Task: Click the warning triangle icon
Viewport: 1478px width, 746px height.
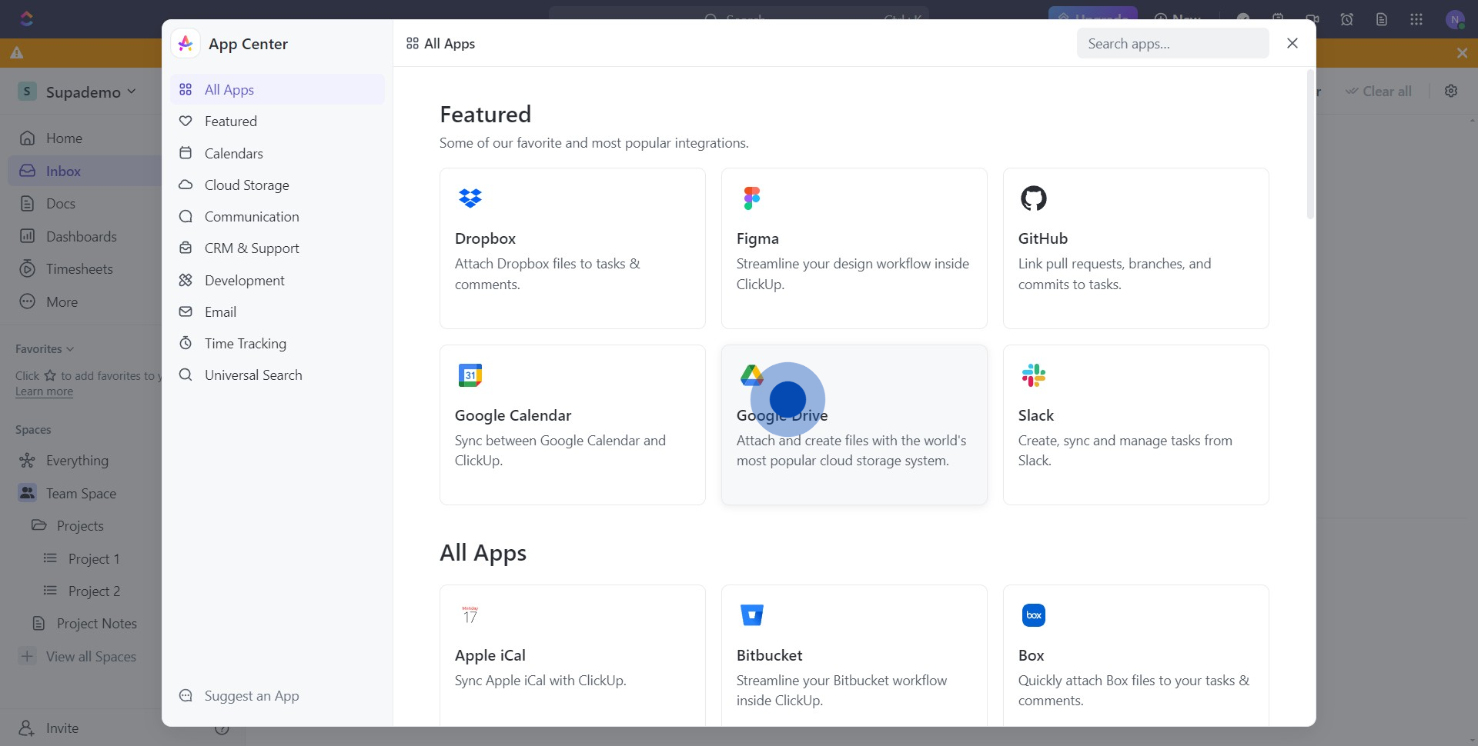Action: tap(17, 53)
